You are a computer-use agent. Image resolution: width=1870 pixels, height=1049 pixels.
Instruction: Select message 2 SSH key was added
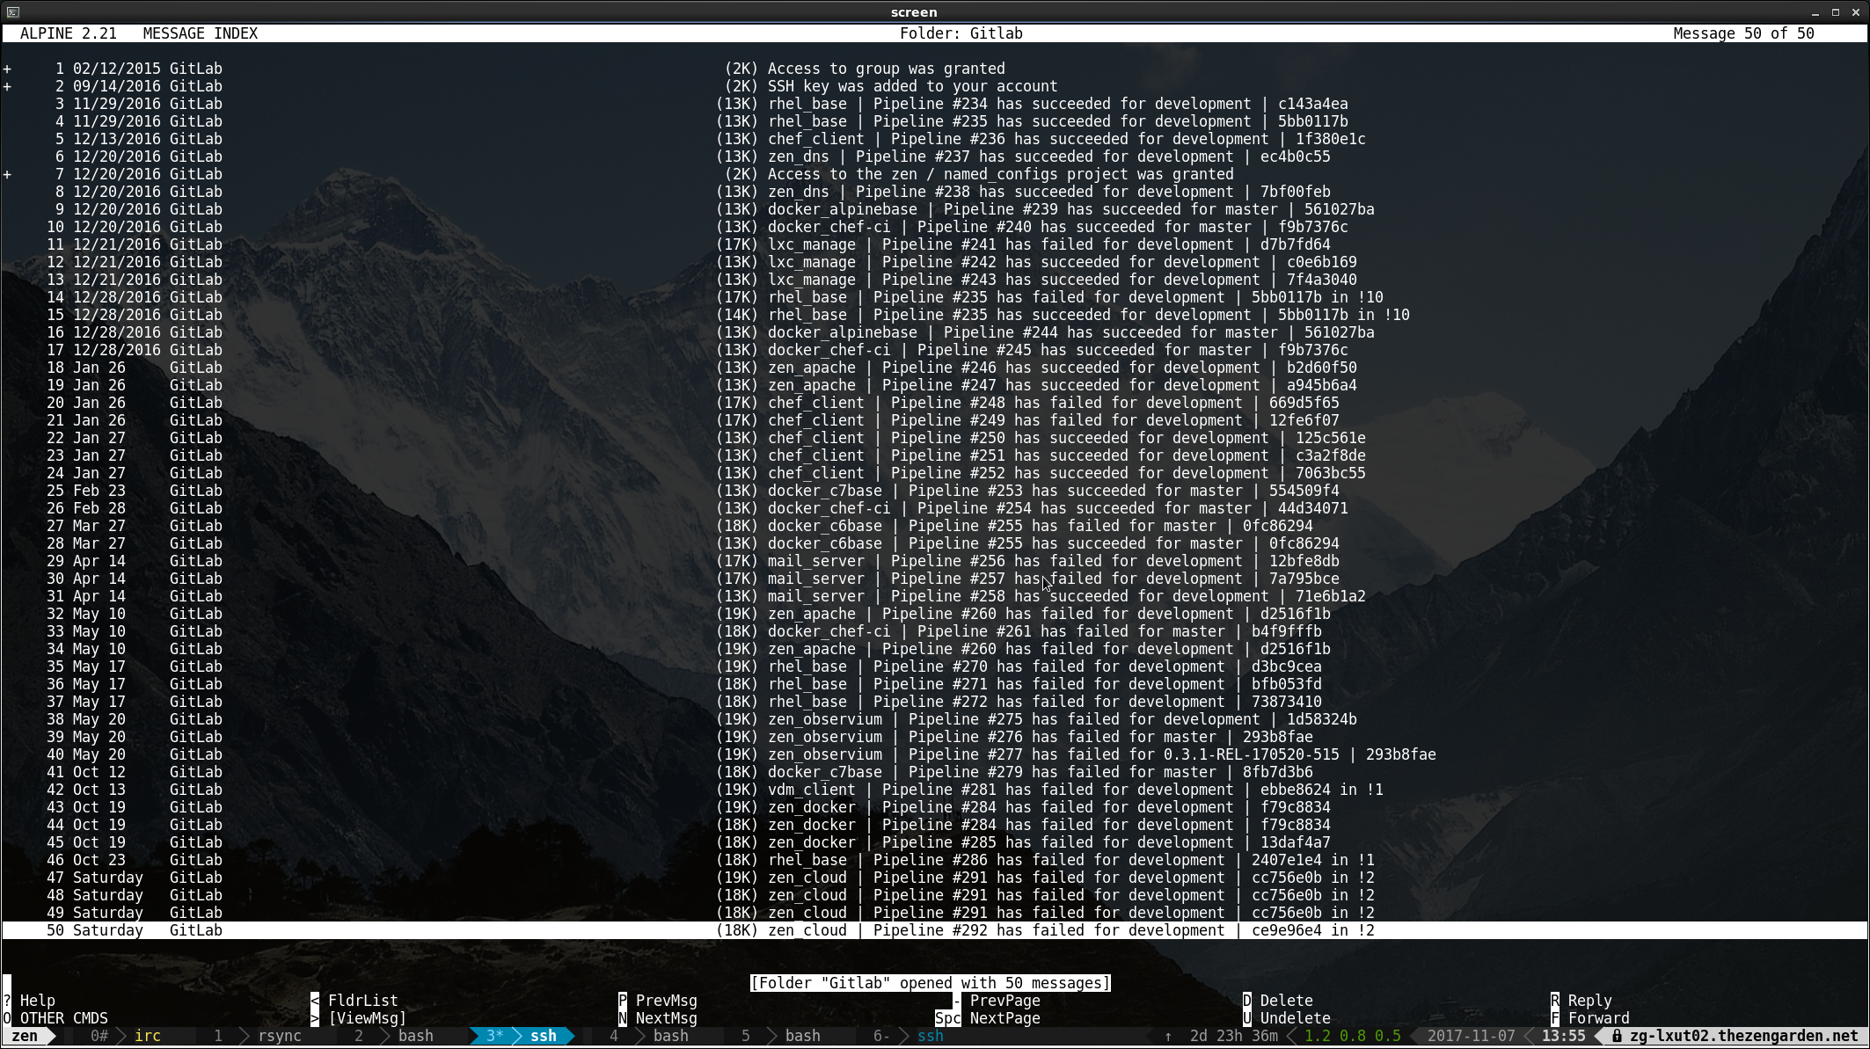pos(935,86)
